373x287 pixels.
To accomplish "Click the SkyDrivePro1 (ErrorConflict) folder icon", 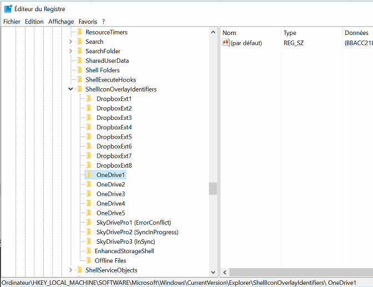I will point(89,223).
